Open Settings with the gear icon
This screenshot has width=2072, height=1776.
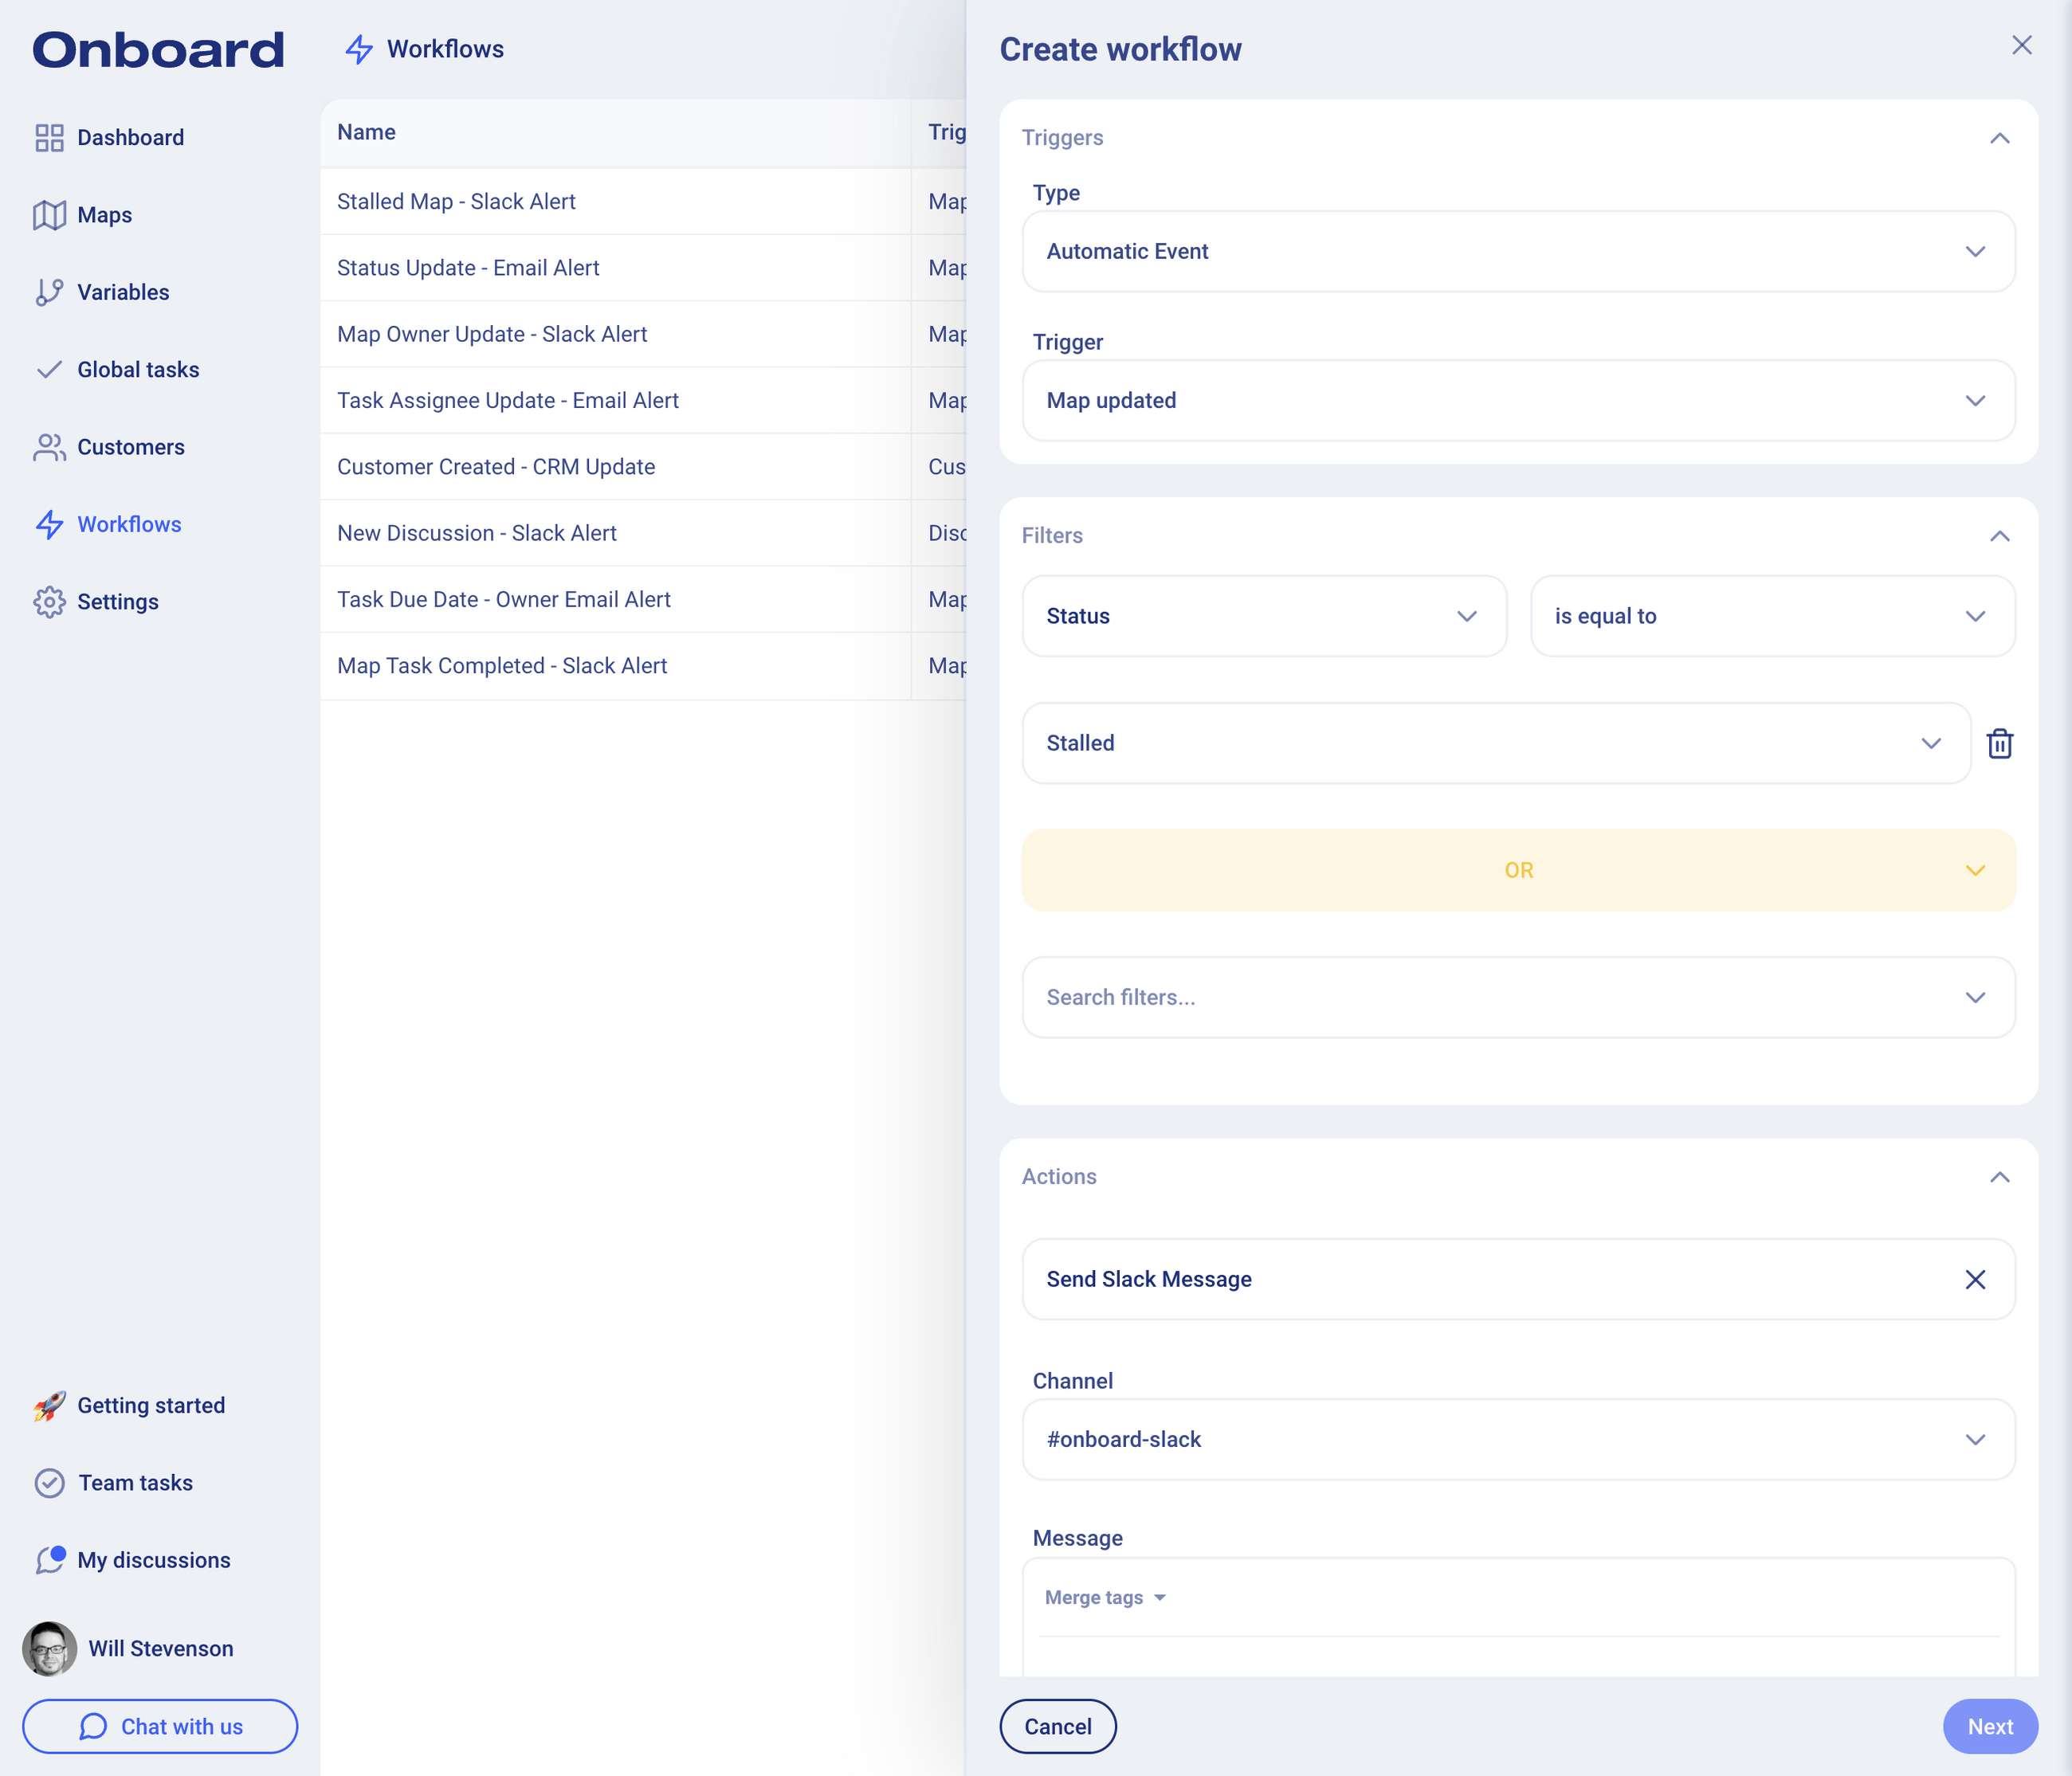[50, 601]
